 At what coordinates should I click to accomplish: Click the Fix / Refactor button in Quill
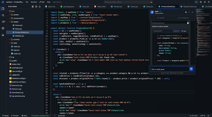[x=183, y=18]
